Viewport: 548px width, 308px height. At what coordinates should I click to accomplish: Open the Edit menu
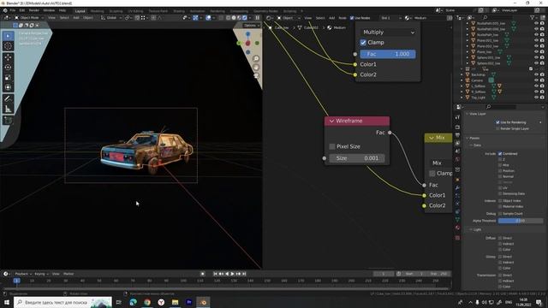pyautogui.click(x=22, y=10)
